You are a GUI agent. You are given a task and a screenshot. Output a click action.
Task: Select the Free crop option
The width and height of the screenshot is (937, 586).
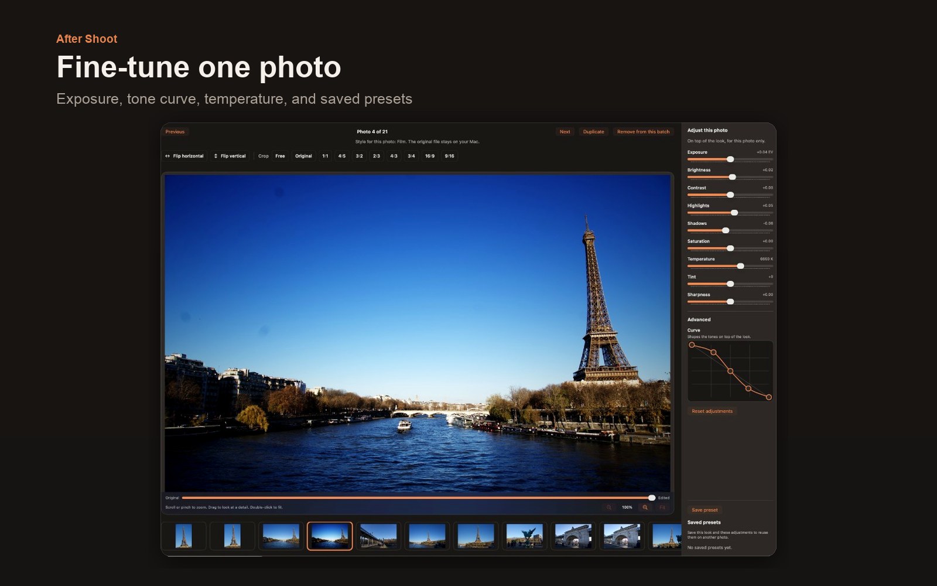coord(280,156)
